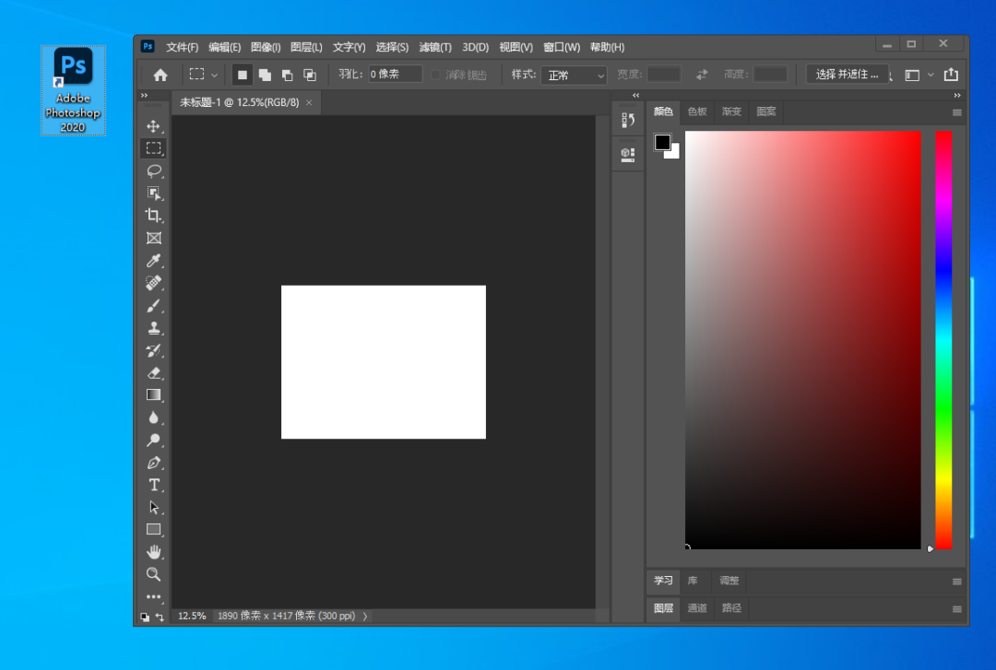Select the Crop tool
This screenshot has height=670, width=996.
pyautogui.click(x=153, y=216)
